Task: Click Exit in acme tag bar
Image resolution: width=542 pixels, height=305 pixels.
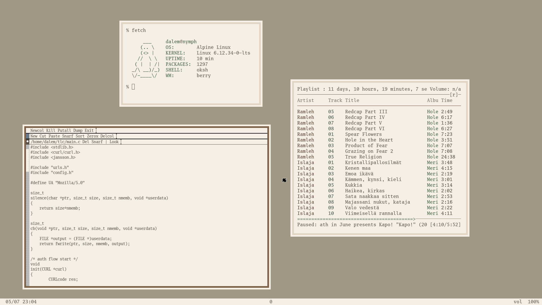Action: point(89,130)
